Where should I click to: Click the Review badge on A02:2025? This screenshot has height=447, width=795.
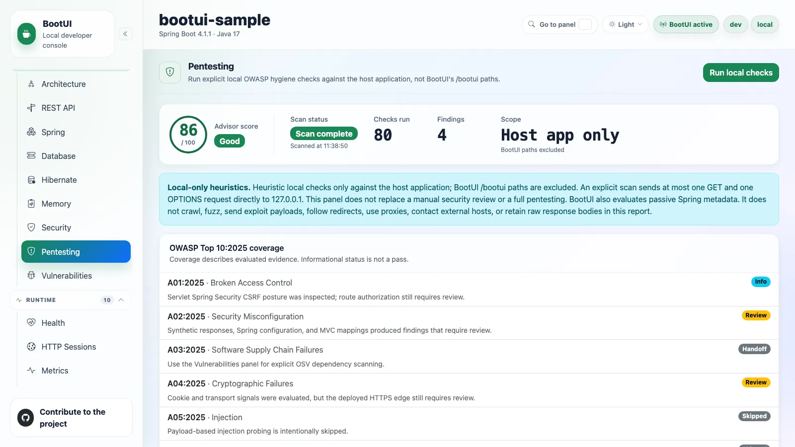[756, 315]
